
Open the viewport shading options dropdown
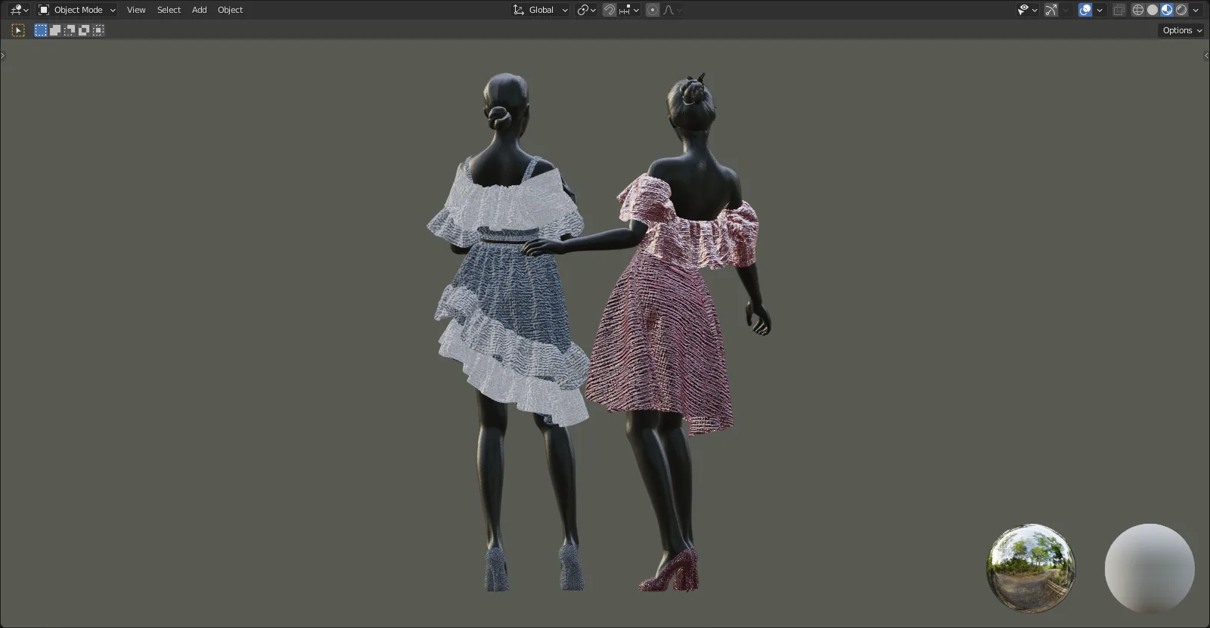click(x=1196, y=10)
